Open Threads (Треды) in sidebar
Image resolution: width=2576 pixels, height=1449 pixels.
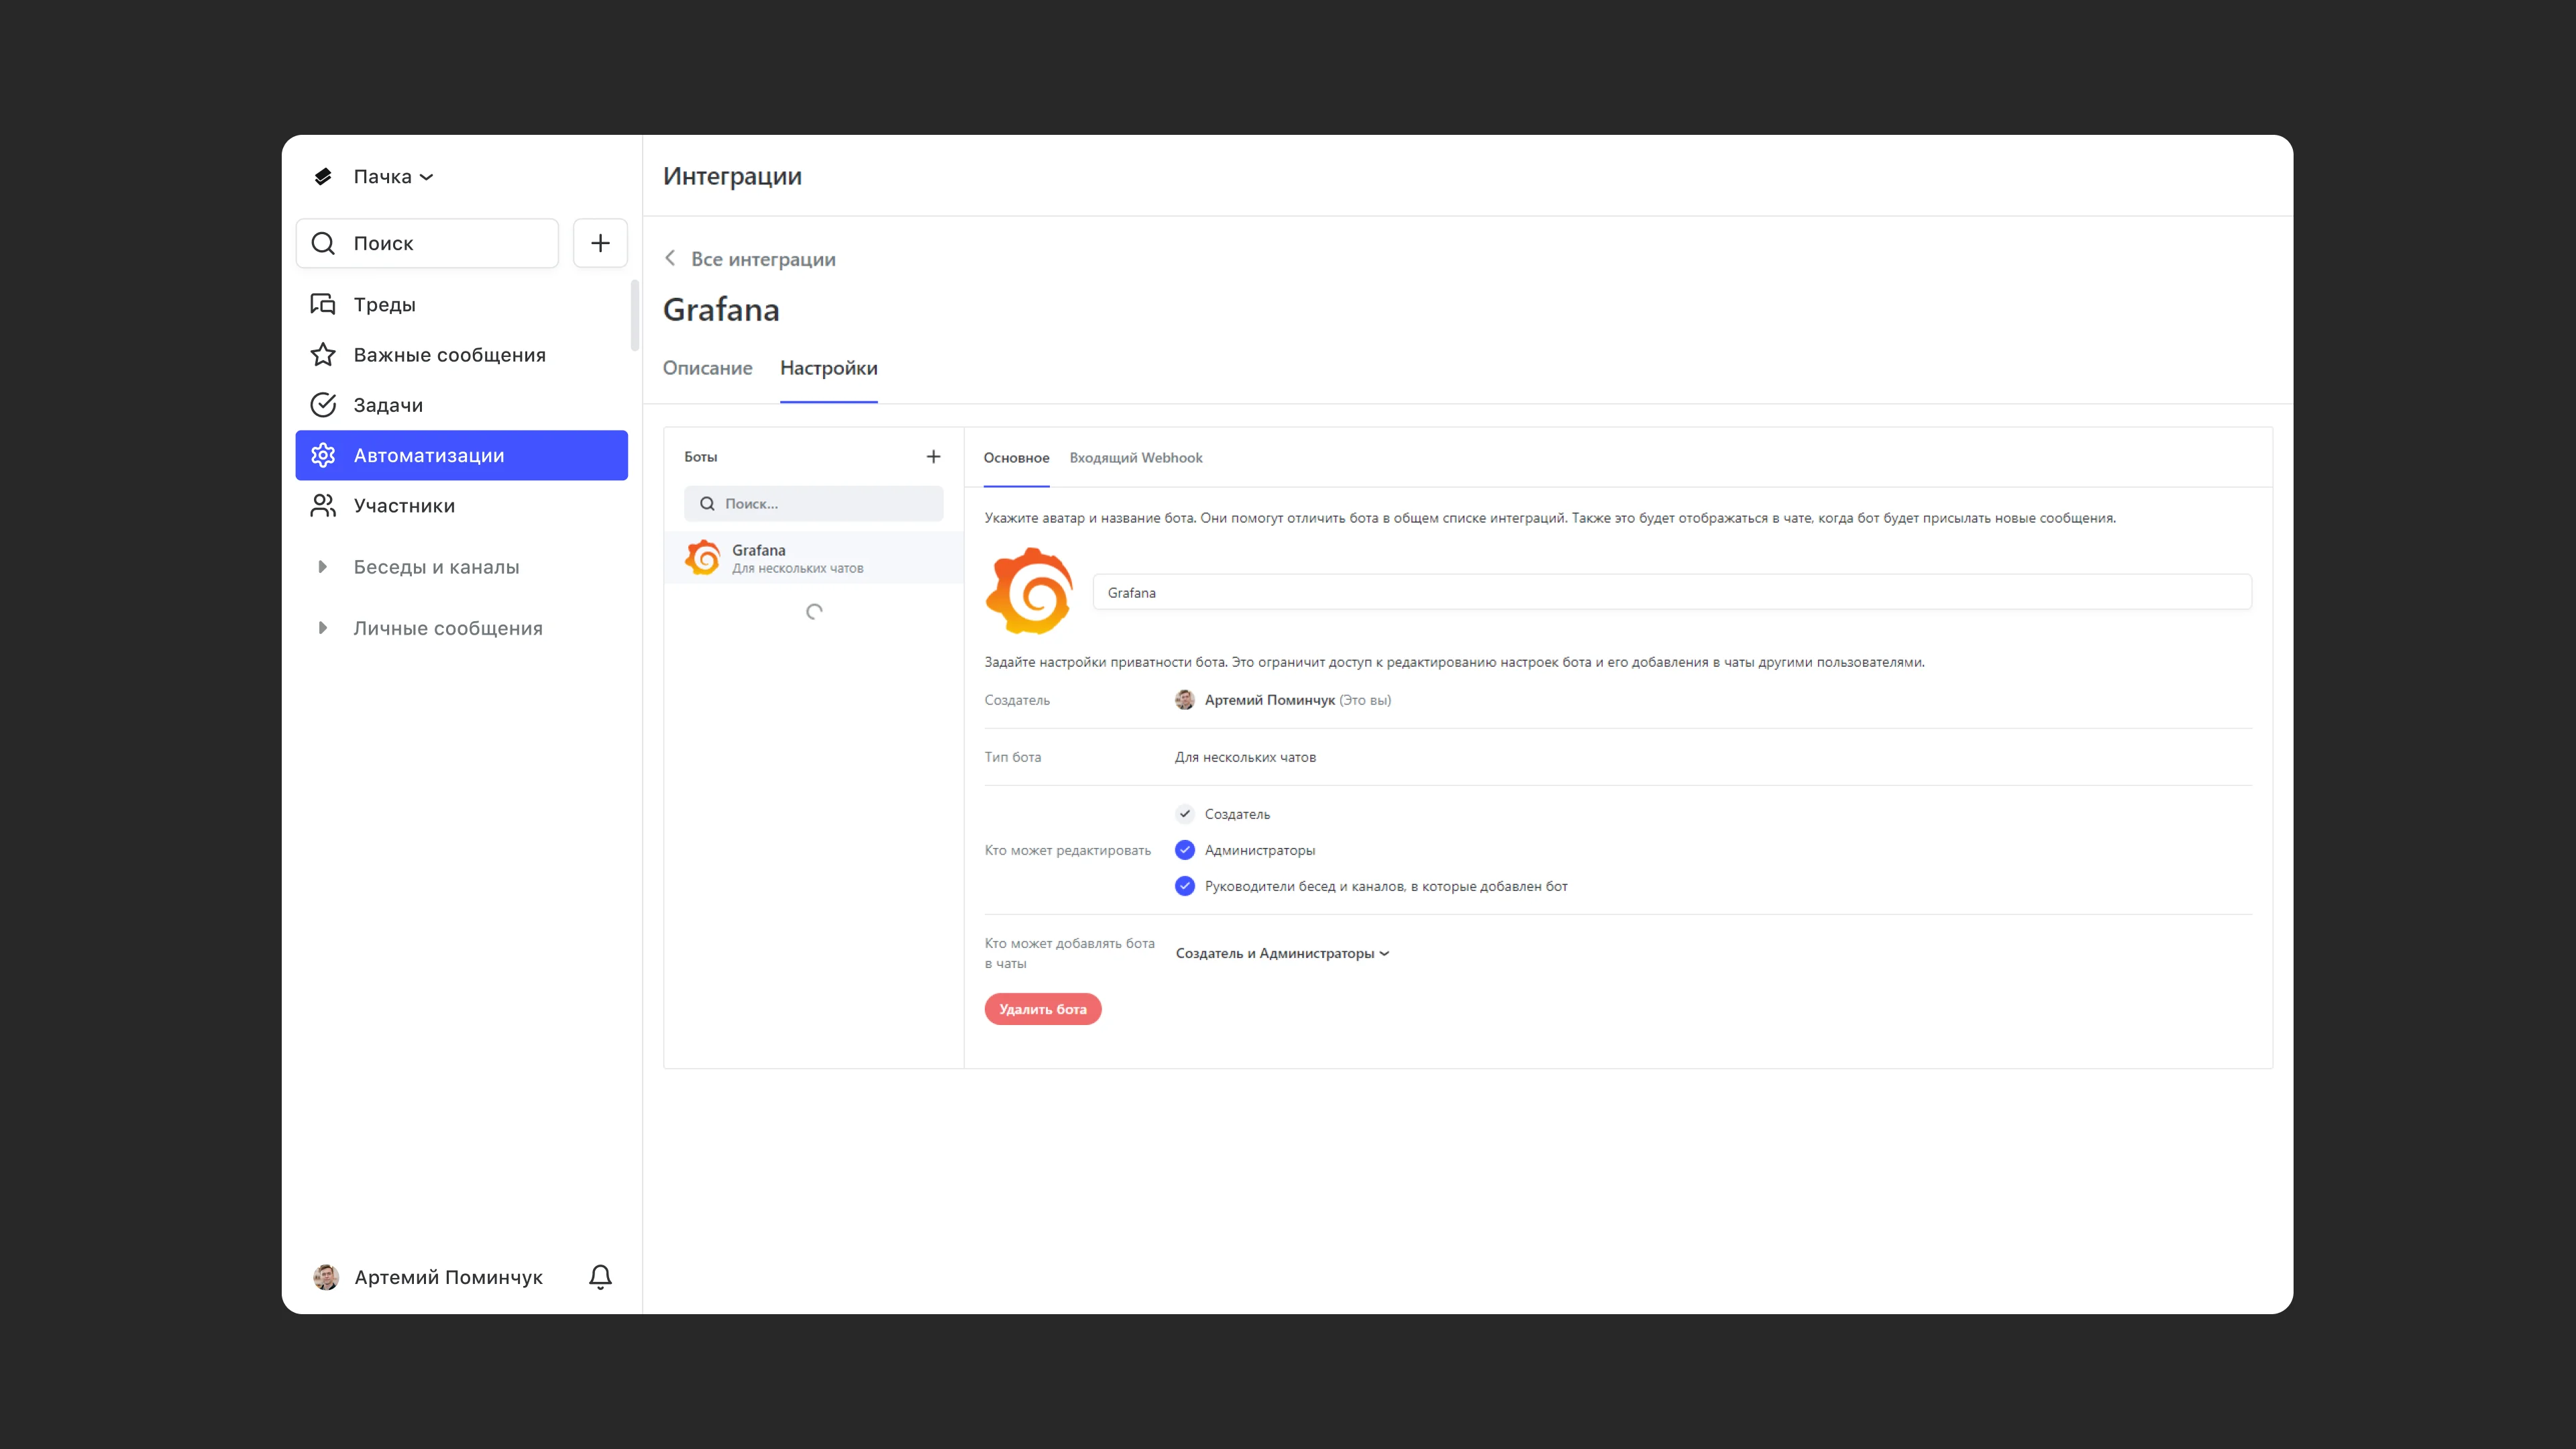pos(384,304)
